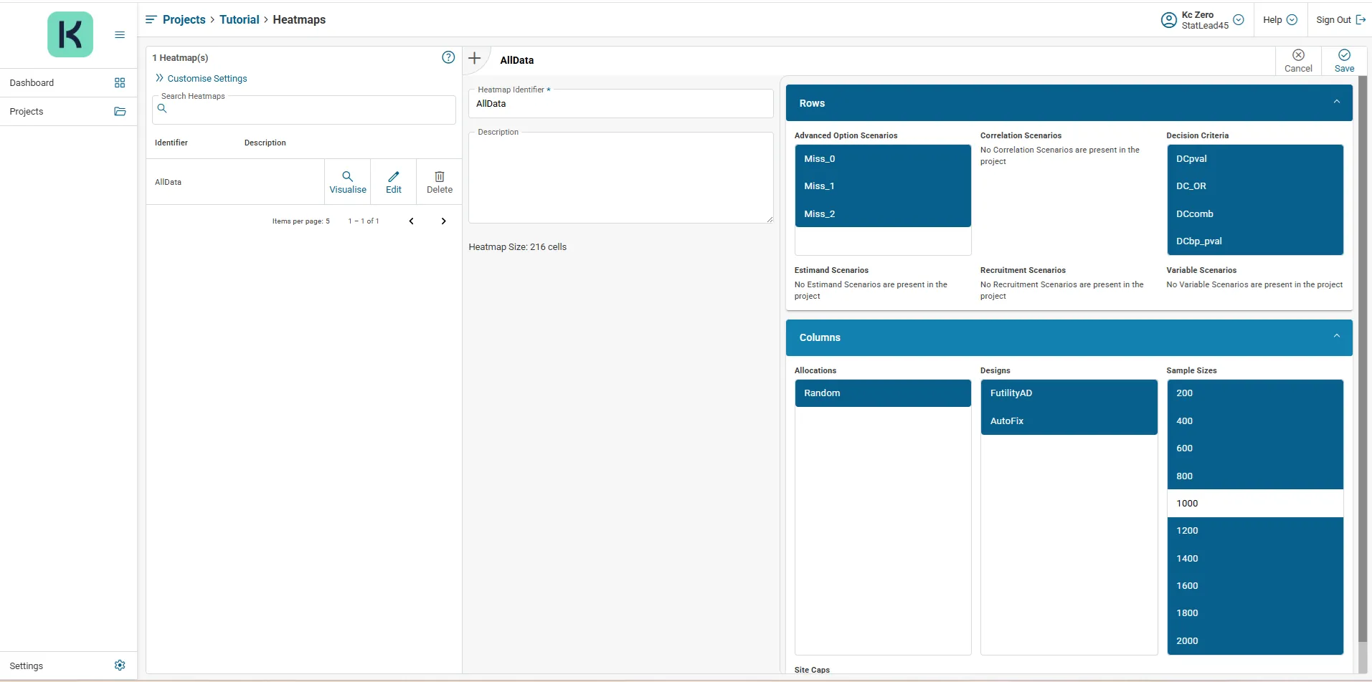Add a new heatmap with the plus icon

pyautogui.click(x=474, y=58)
